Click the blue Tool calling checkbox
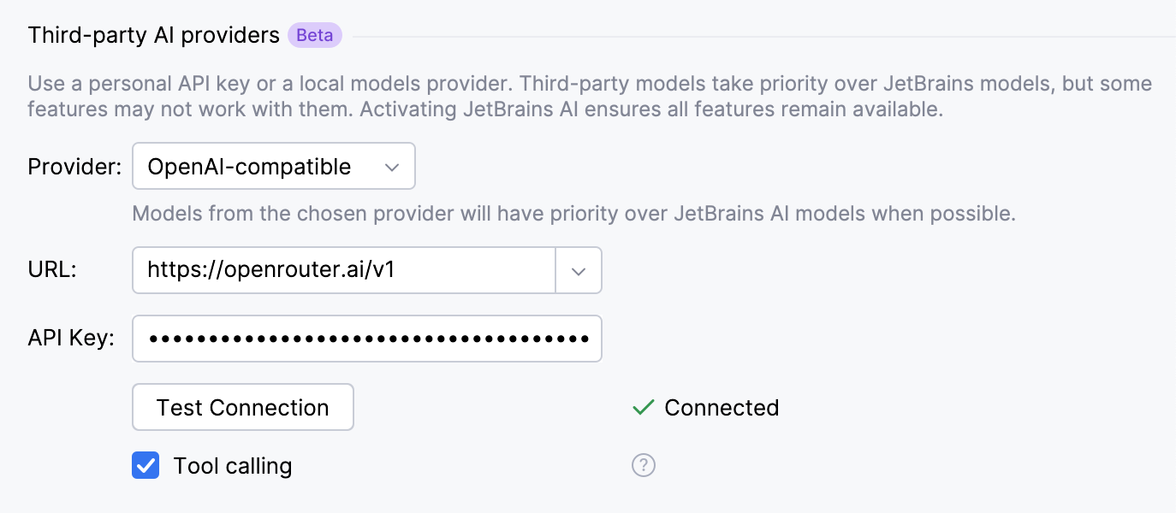 pos(146,465)
